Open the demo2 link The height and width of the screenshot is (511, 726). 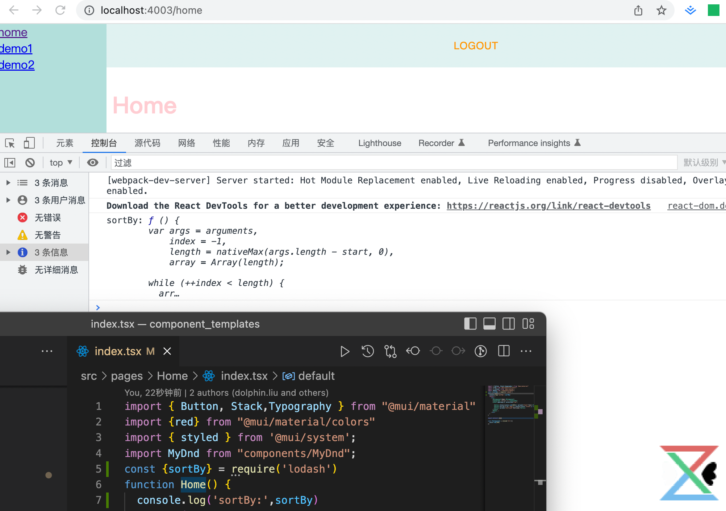click(17, 65)
